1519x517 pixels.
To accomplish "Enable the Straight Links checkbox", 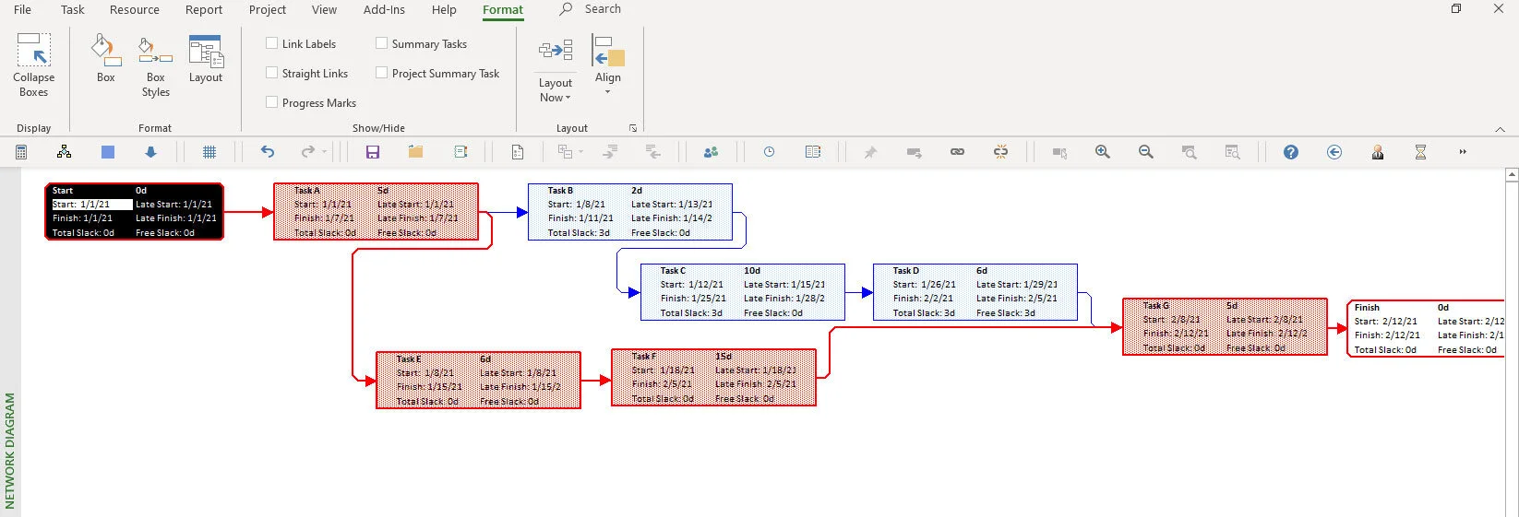I will point(272,73).
